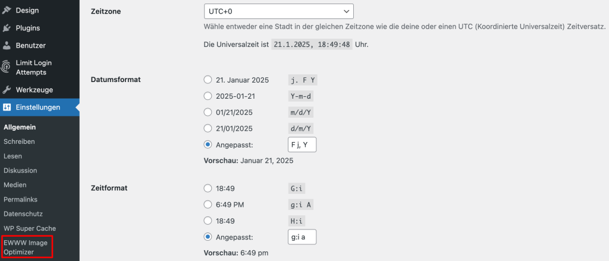The width and height of the screenshot is (609, 261).
Task: Pick the d/m/Y date format option
Action: 208,128
